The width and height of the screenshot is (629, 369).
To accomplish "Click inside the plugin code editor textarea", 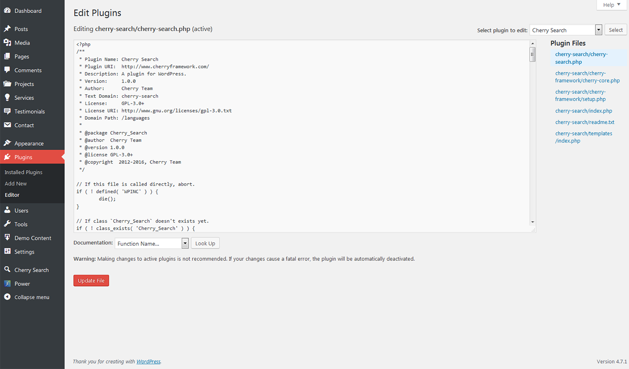I will [x=301, y=136].
